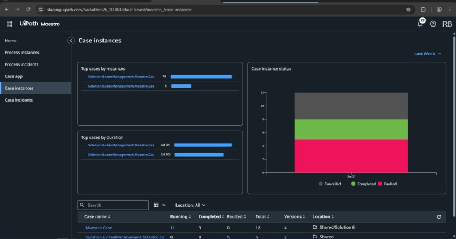Toggle Faulted legend series
Image resolution: width=456 pixels, height=239 pixels.
[387, 184]
